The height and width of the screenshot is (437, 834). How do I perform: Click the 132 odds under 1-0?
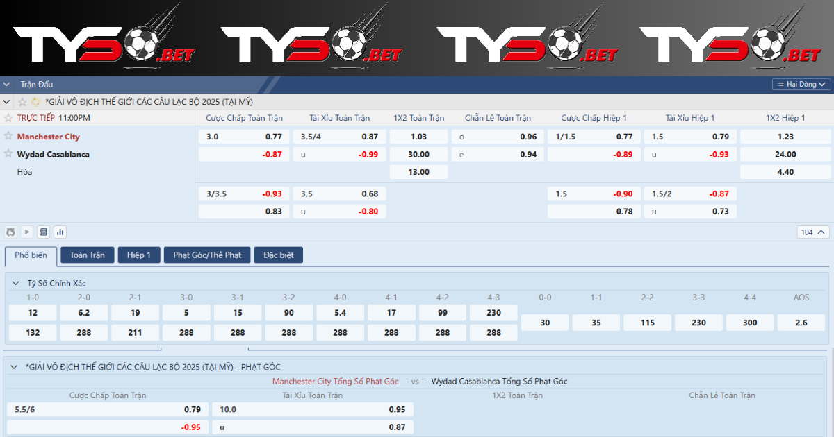pyautogui.click(x=33, y=332)
